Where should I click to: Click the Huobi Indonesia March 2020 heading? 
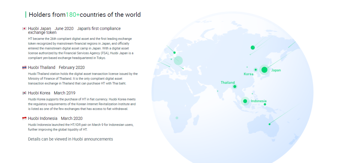point(55,118)
